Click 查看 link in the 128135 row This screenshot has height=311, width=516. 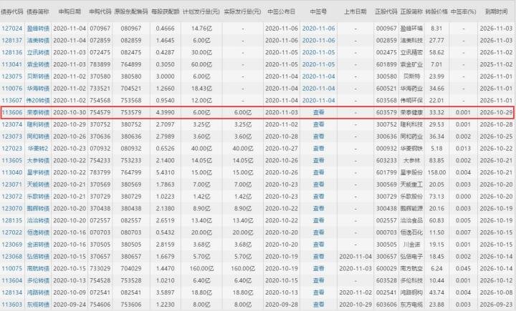tap(318, 220)
